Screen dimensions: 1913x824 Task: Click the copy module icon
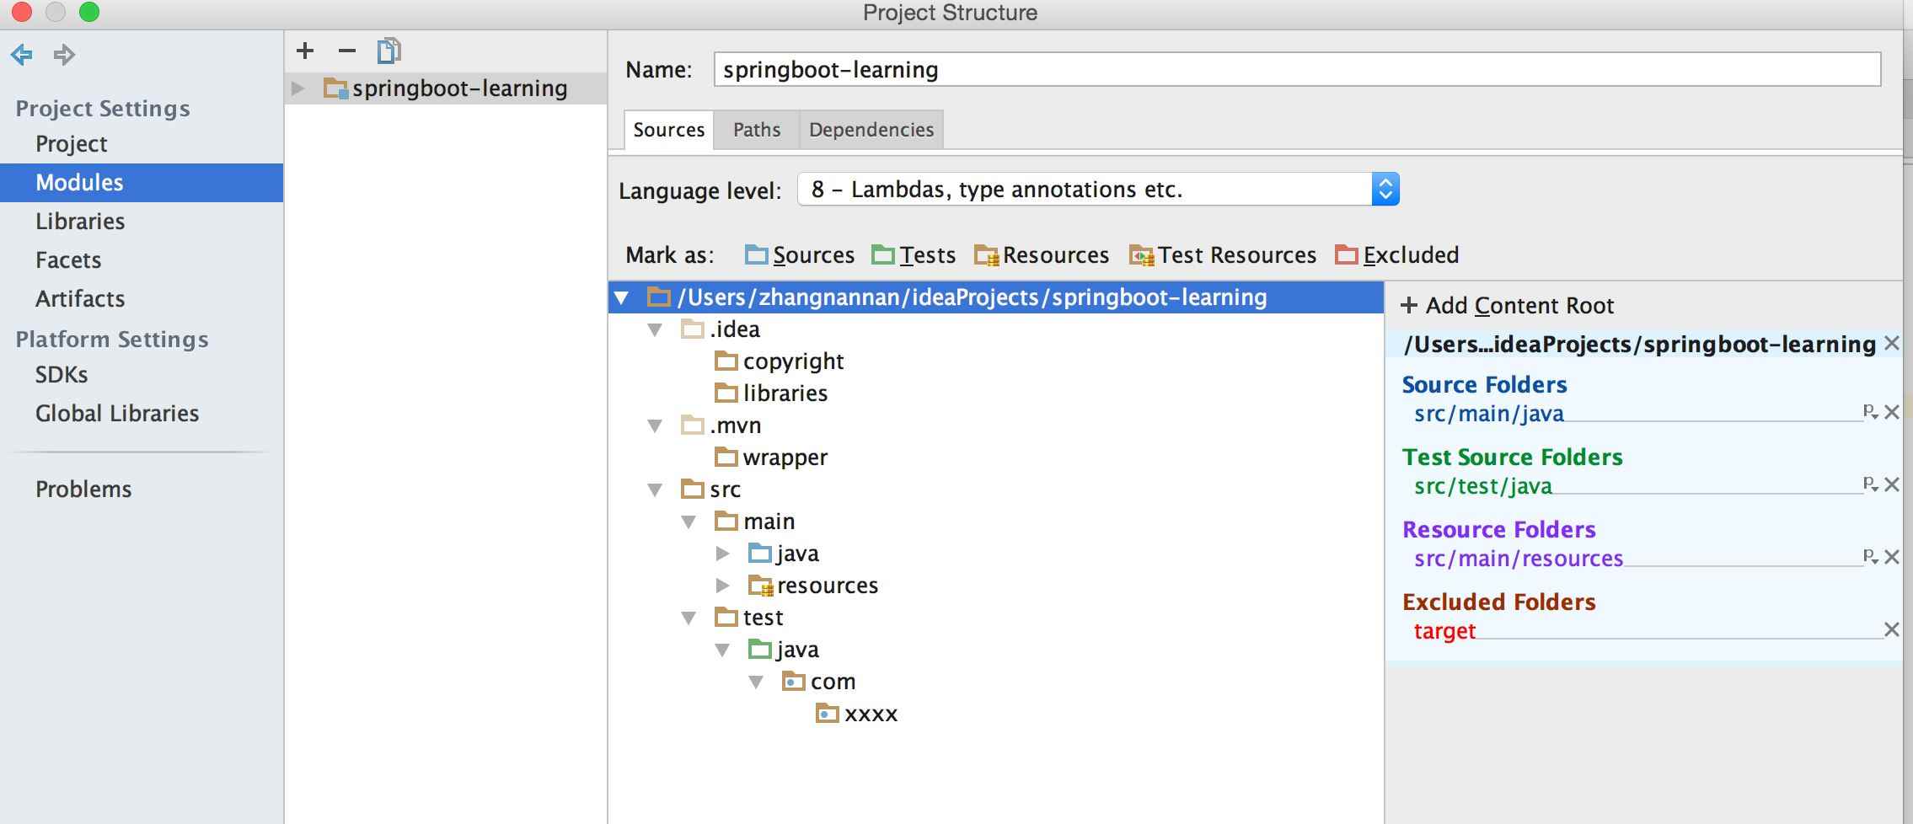[388, 51]
